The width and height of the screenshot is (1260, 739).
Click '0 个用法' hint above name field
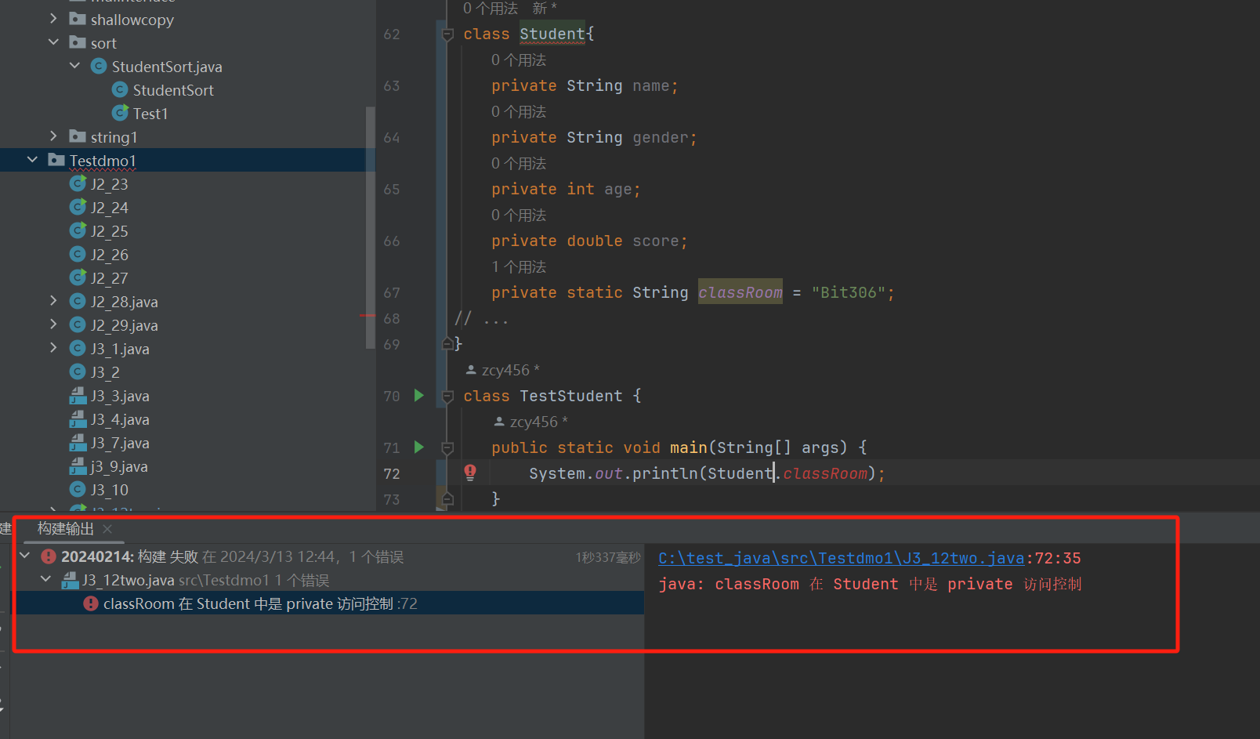519,60
